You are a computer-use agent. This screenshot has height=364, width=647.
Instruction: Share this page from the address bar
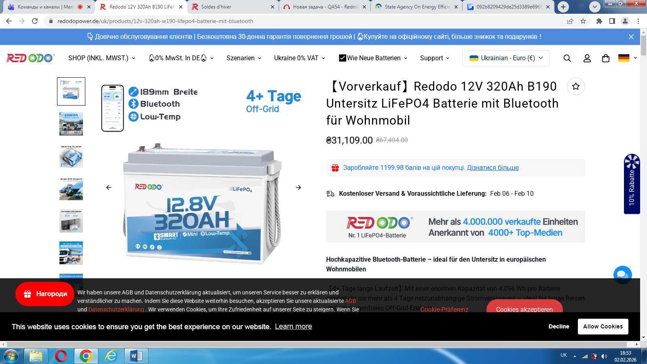pyautogui.click(x=570, y=21)
